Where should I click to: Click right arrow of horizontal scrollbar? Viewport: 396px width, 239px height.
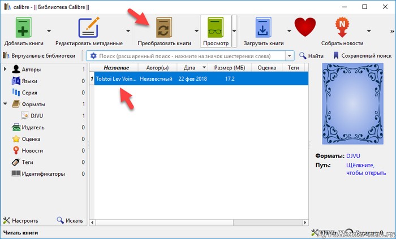pyautogui.click(x=305, y=223)
